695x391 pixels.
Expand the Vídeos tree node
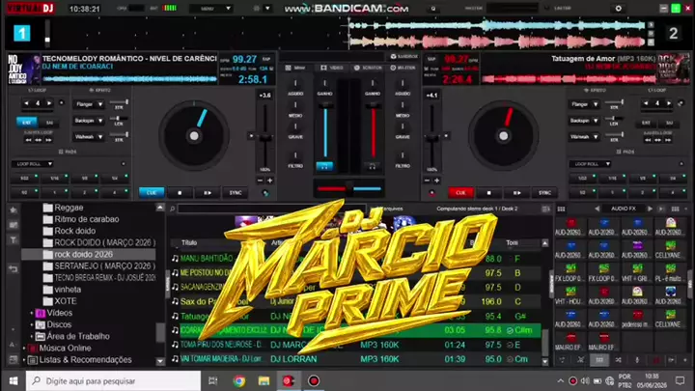tap(32, 313)
